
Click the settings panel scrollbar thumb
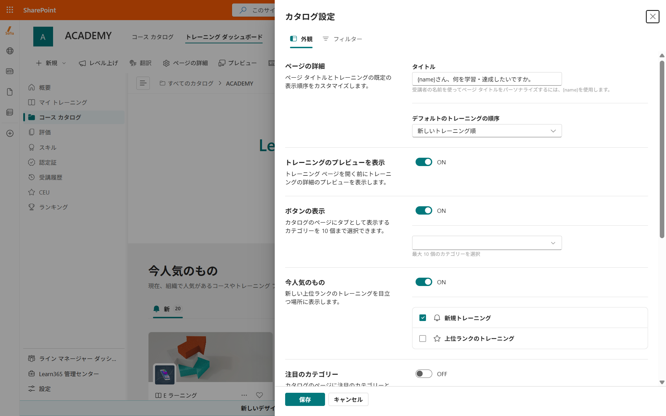pyautogui.click(x=662, y=149)
